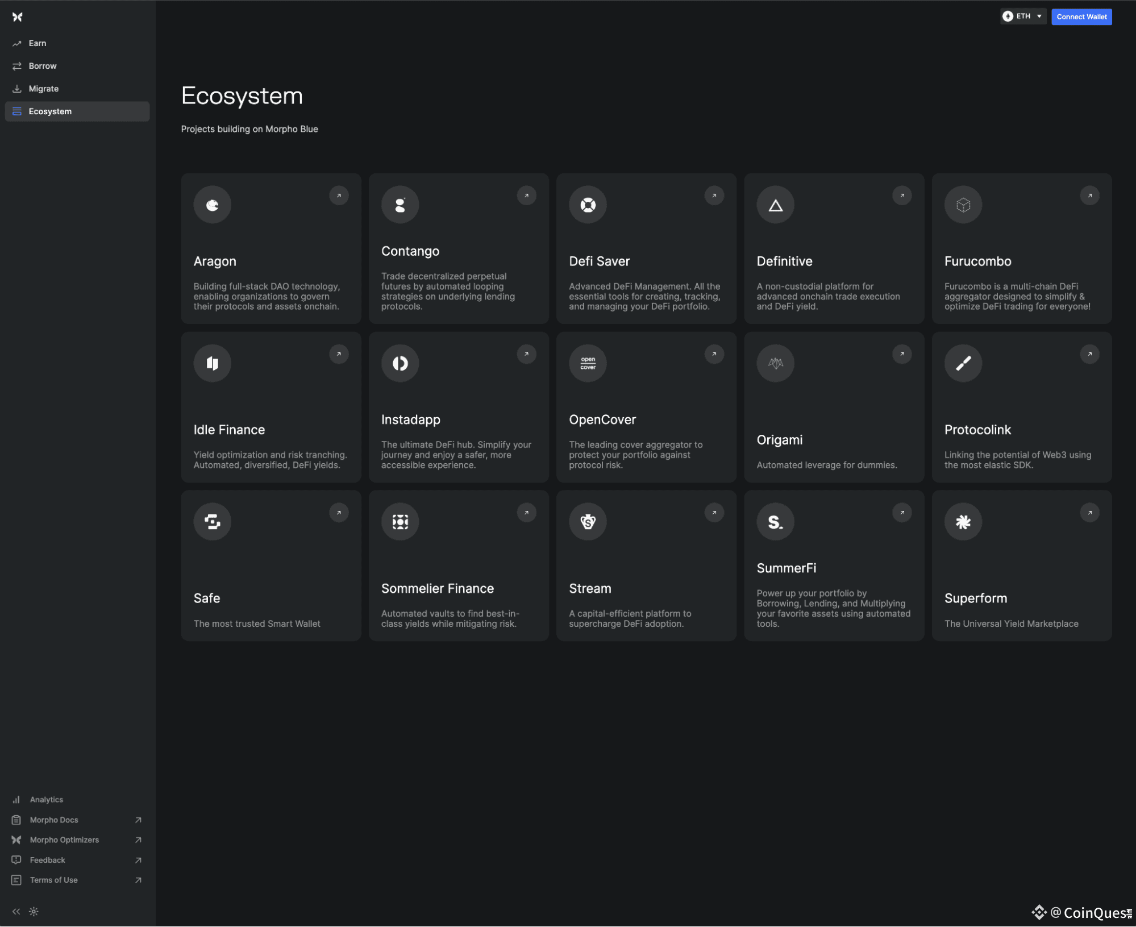Screen dimensions: 1136x927
Task: Click the SummerFi S logo
Action: [775, 522]
